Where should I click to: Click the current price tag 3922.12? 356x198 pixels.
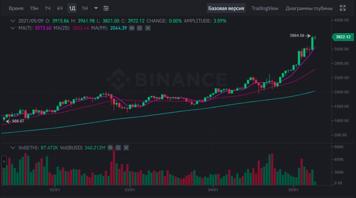point(343,37)
